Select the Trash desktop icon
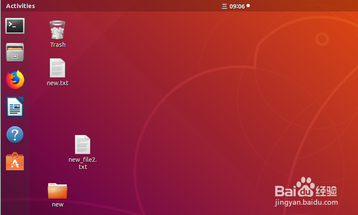Image resolution: width=358 pixels, height=215 pixels. click(x=57, y=30)
